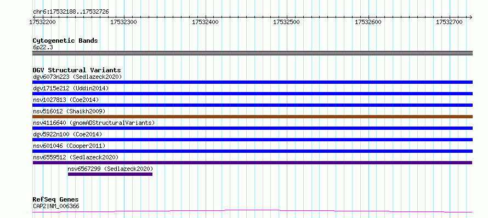Select the blue bar for nsv601046
The width and height of the screenshot is (488, 218).
tap(252, 151)
